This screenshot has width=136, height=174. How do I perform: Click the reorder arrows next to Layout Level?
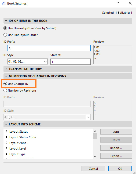click(6, 148)
